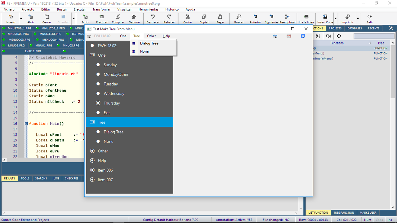Open the Herramientas menu
Image resolution: width=397 pixels, height=223 pixels.
click(x=148, y=9)
